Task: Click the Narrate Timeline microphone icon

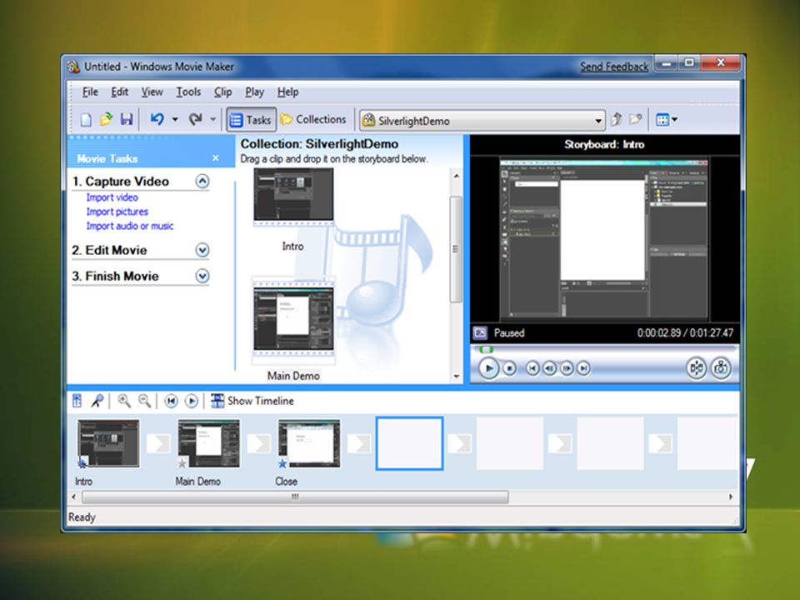Action: click(97, 401)
